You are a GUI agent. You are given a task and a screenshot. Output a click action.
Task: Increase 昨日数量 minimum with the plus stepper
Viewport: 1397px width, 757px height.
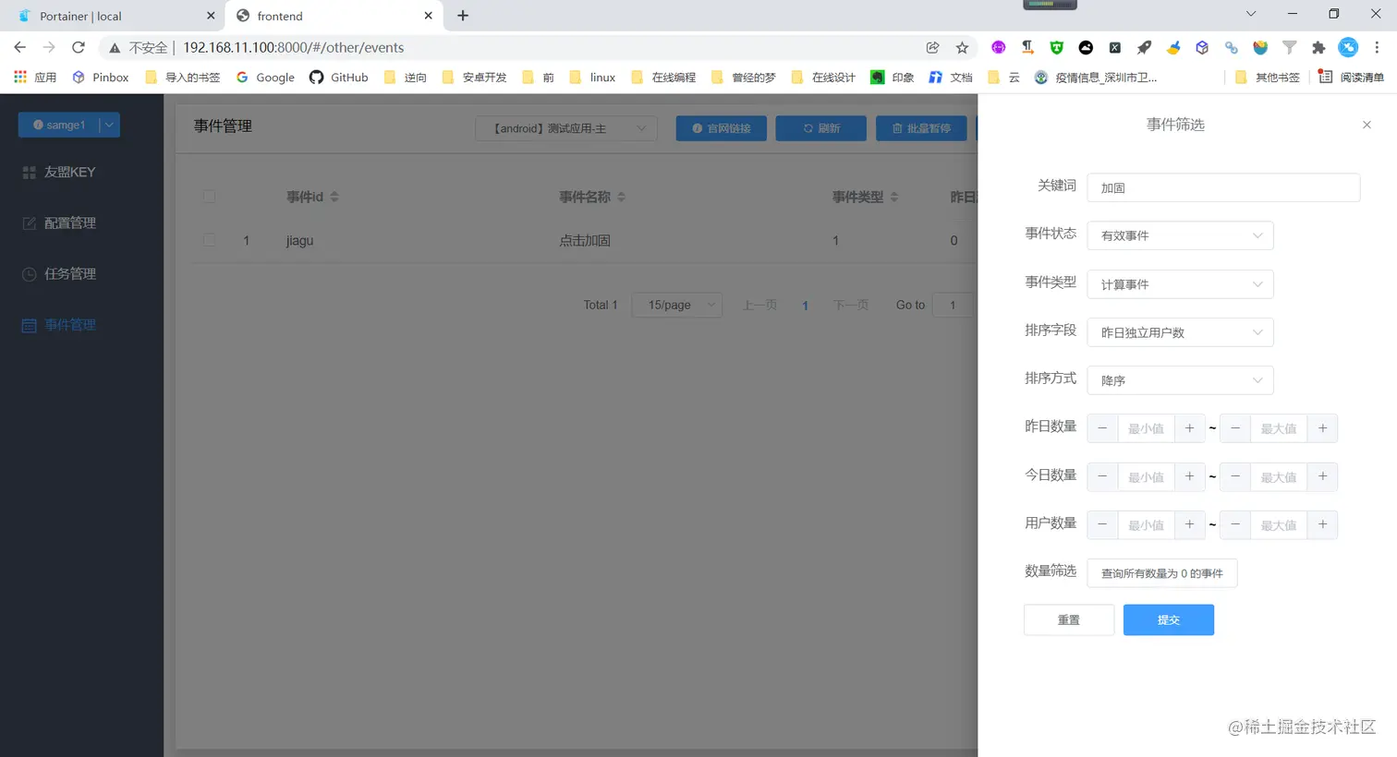1189,428
